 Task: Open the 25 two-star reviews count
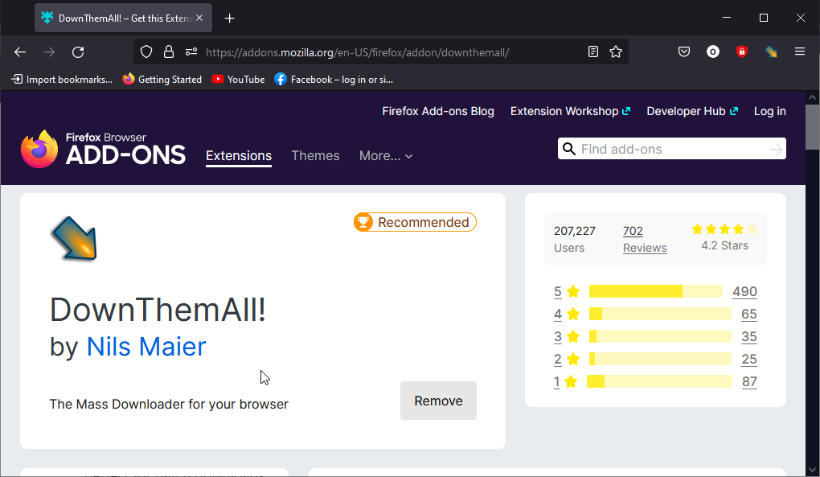coord(749,359)
